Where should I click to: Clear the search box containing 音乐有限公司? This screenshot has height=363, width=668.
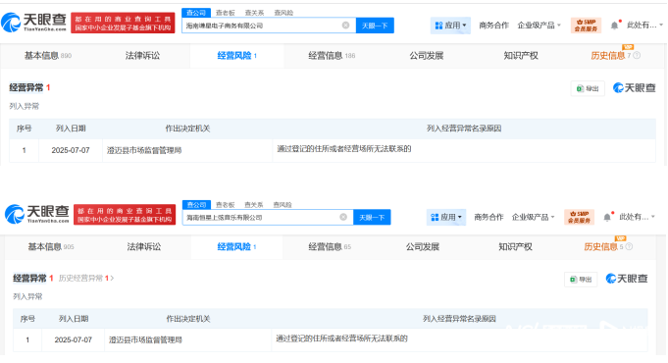point(343,217)
